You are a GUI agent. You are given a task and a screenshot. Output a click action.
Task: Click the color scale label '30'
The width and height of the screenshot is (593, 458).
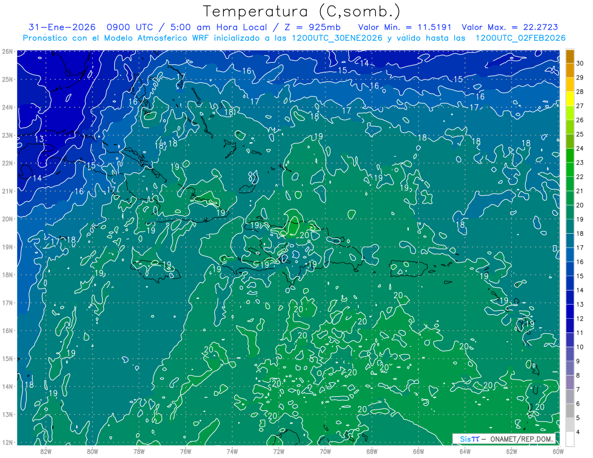click(580, 63)
